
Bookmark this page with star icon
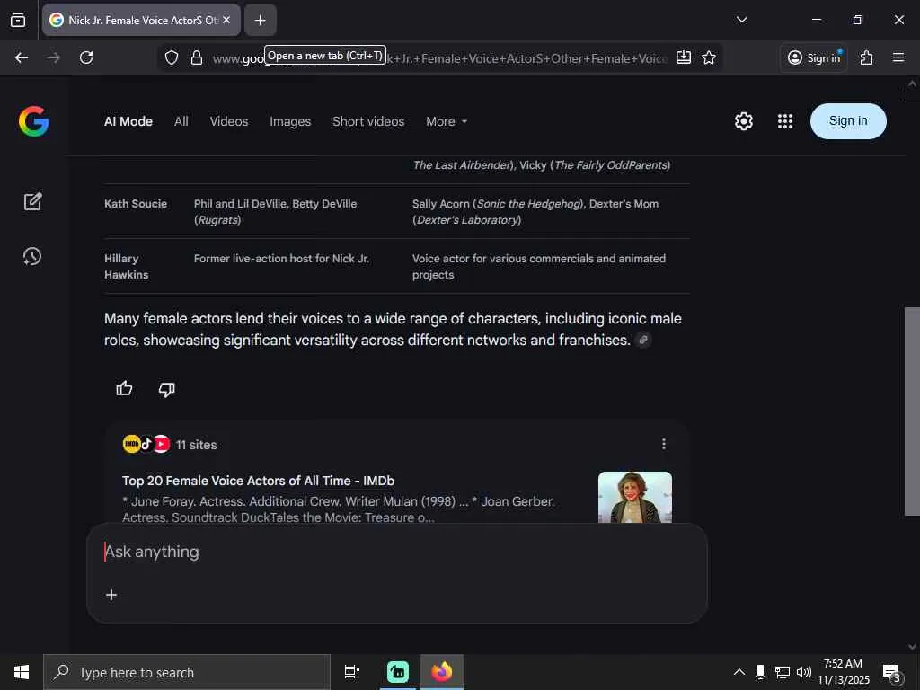pos(709,57)
